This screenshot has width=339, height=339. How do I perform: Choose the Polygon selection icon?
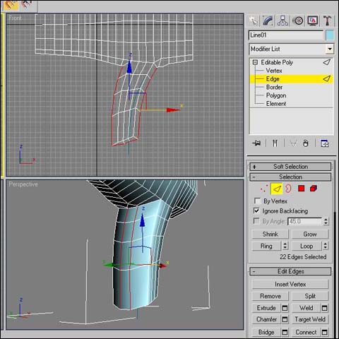pyautogui.click(x=301, y=189)
